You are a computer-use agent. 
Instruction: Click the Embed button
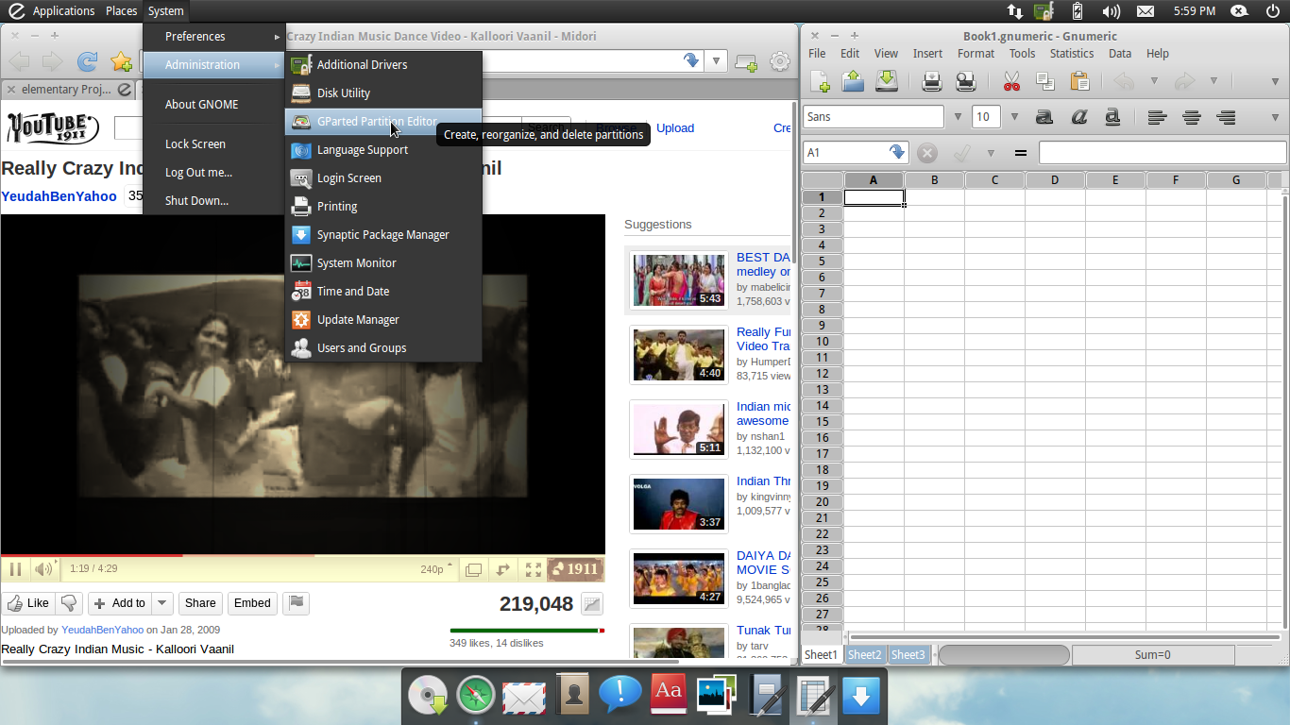252,603
